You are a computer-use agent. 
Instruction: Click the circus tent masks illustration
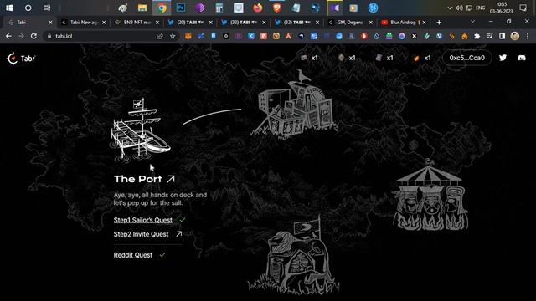(430, 195)
